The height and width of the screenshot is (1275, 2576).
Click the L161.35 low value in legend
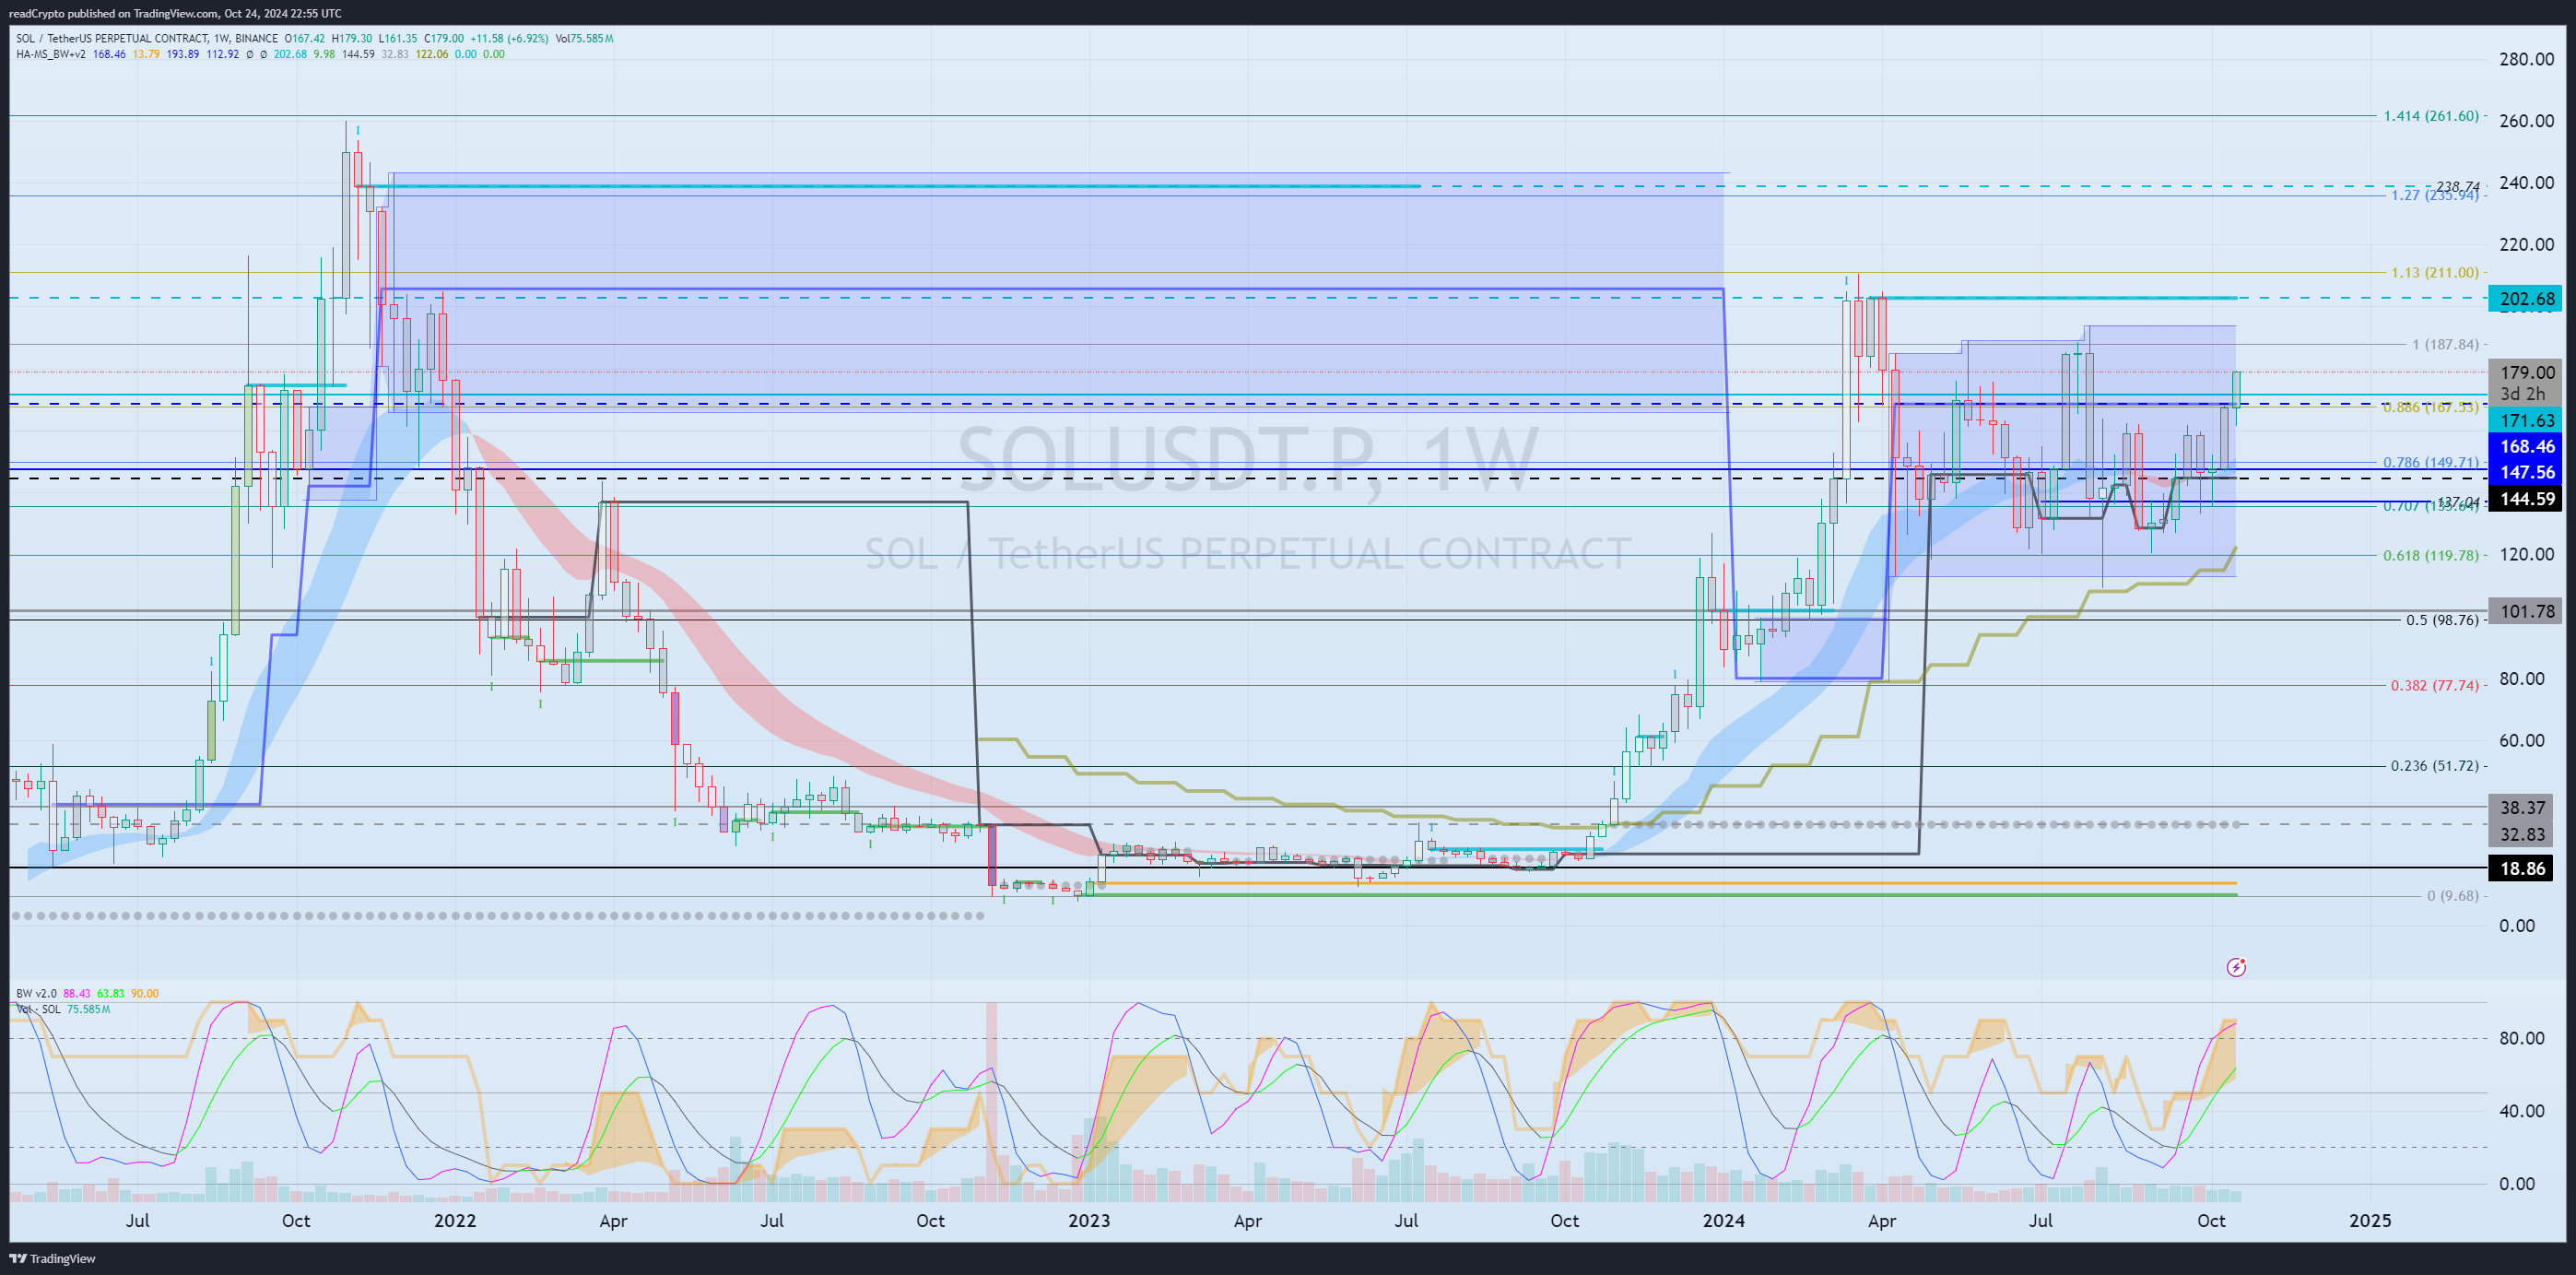(398, 39)
